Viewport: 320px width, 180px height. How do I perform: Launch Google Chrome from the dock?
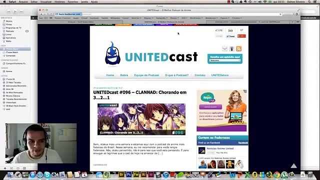click(x=277, y=175)
